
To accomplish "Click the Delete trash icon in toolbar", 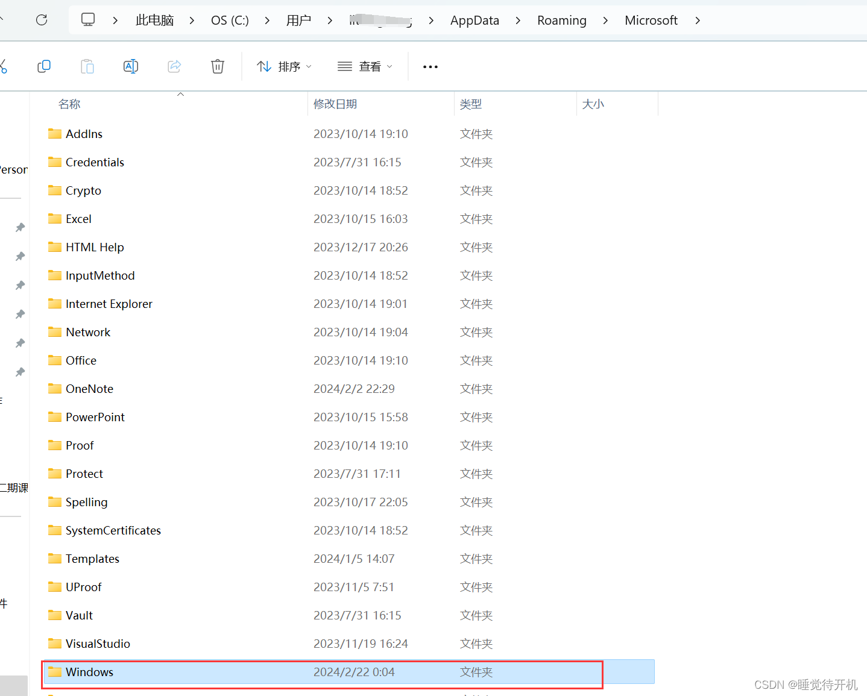I will [218, 66].
